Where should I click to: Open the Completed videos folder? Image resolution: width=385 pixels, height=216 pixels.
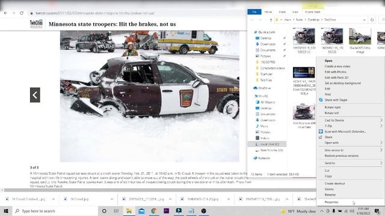[x=273, y=68]
